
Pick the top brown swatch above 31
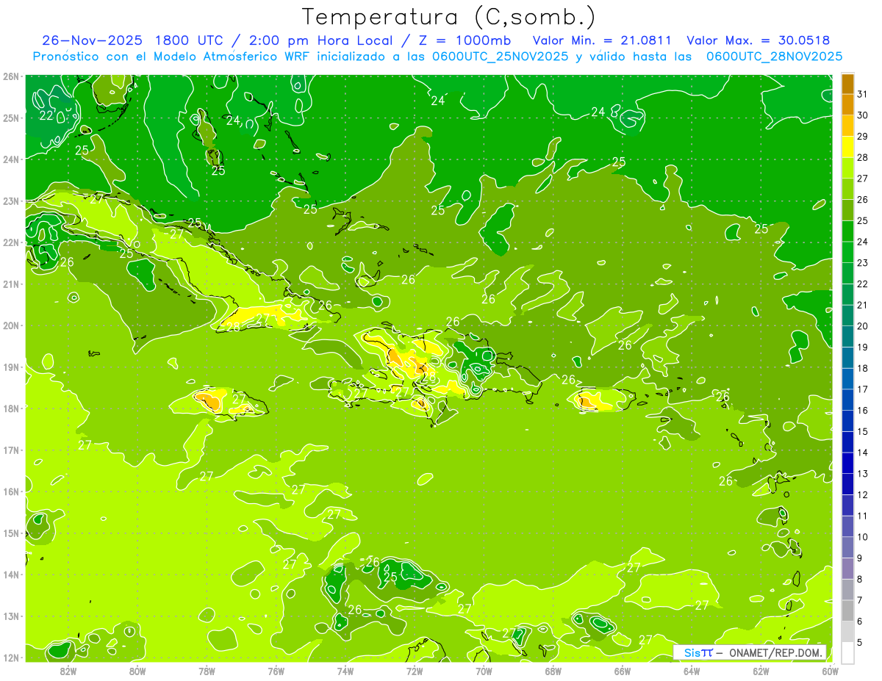click(x=848, y=84)
